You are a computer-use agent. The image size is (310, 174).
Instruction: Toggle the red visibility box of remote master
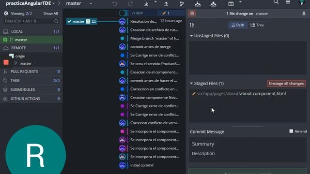pos(6,62)
